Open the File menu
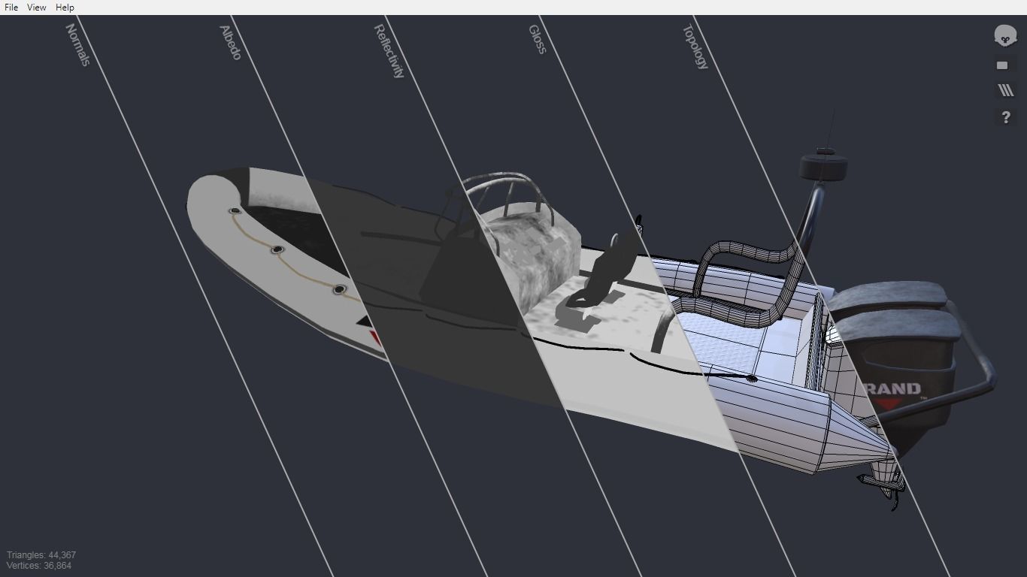This screenshot has height=577, width=1027. (x=11, y=7)
